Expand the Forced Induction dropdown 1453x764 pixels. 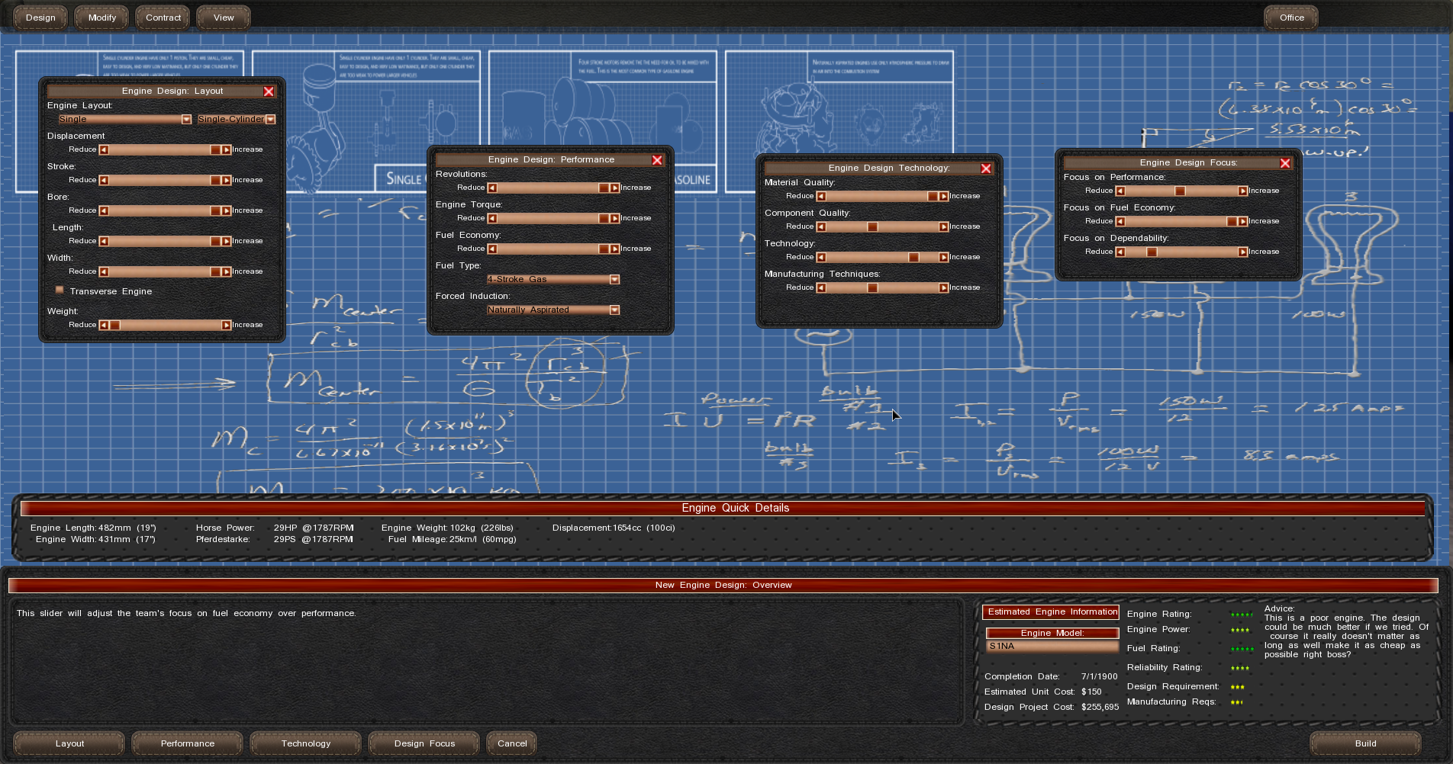tap(614, 310)
